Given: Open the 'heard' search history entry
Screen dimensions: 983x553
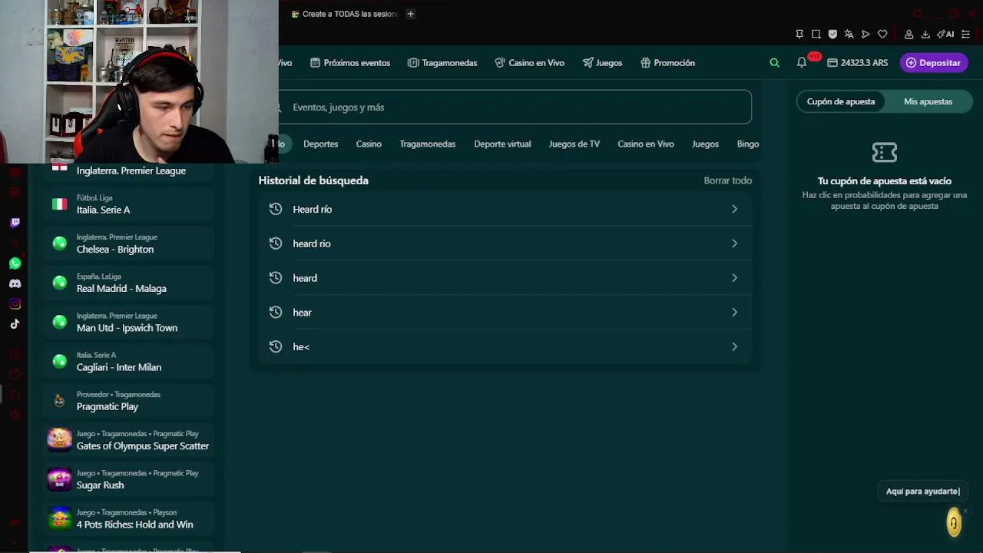Looking at the screenshot, I should click(x=505, y=278).
